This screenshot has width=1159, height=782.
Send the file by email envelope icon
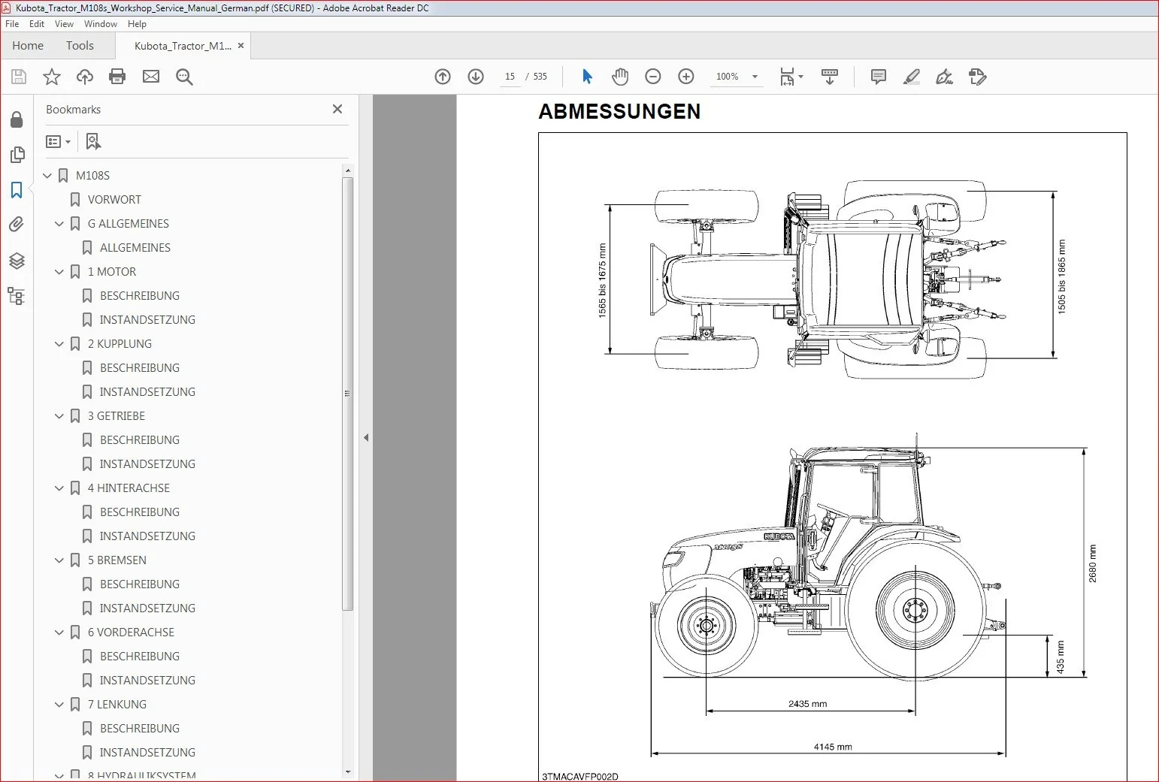[151, 77]
